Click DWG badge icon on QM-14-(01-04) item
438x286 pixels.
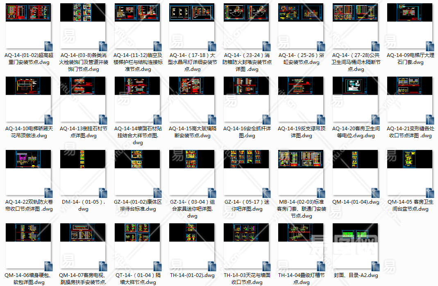375,193
